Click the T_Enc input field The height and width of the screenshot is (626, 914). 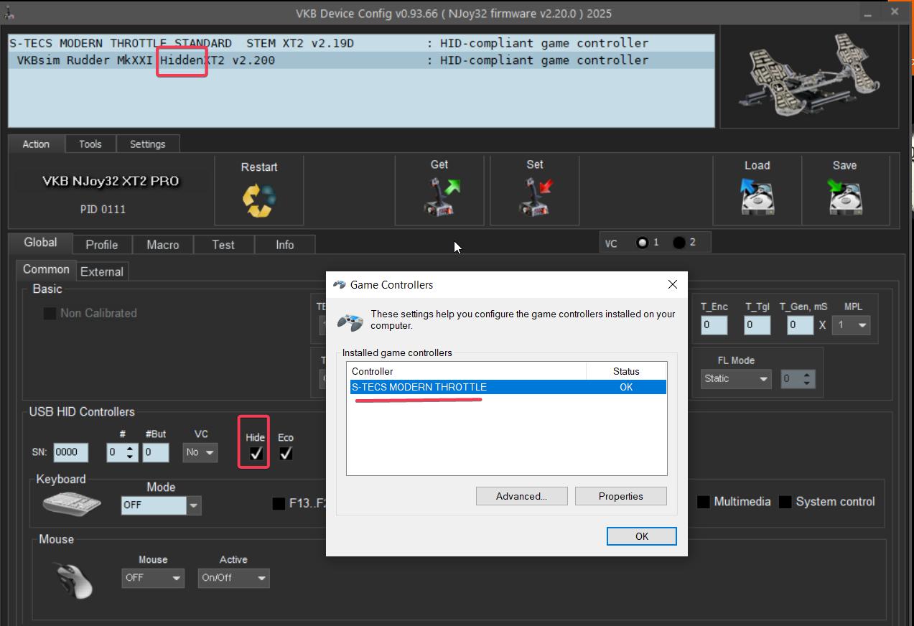tap(714, 324)
